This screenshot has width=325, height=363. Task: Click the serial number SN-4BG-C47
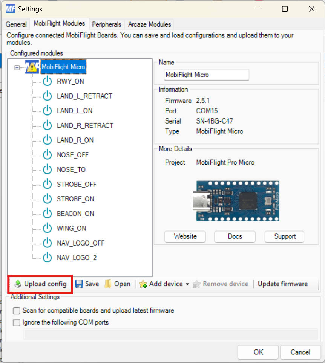(215, 121)
